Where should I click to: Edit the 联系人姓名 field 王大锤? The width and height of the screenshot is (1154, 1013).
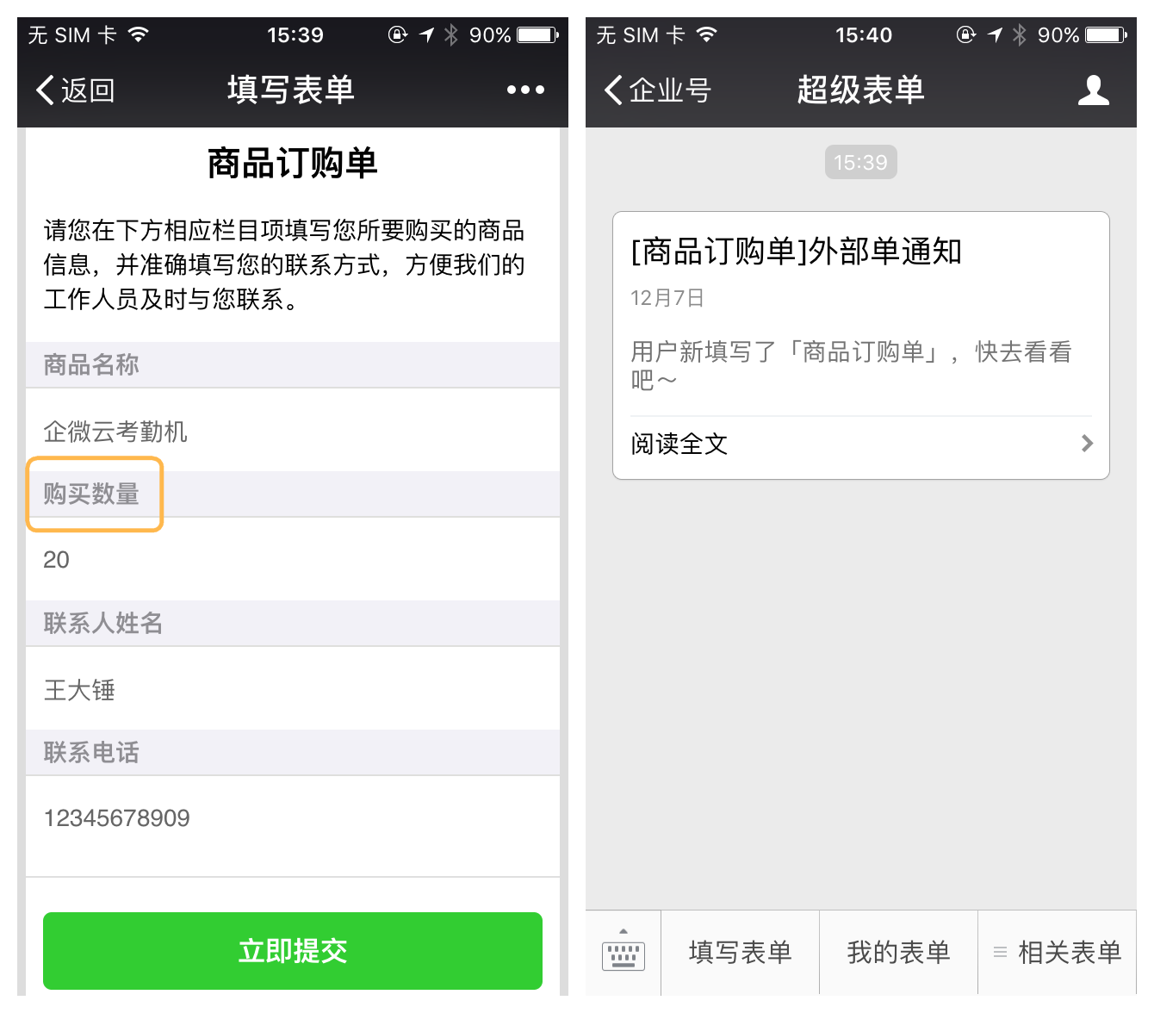pos(293,689)
